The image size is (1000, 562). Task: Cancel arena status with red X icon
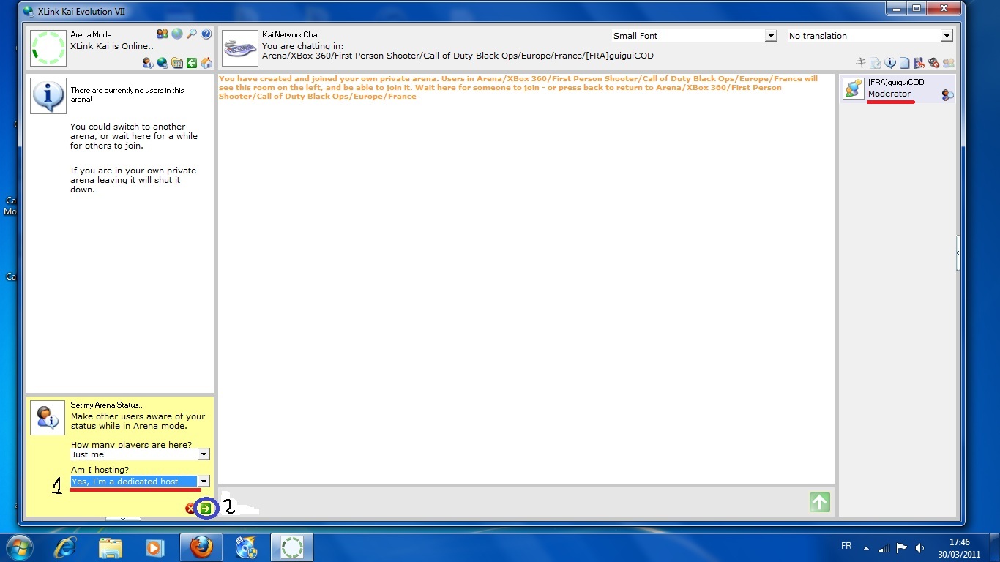tap(190, 509)
